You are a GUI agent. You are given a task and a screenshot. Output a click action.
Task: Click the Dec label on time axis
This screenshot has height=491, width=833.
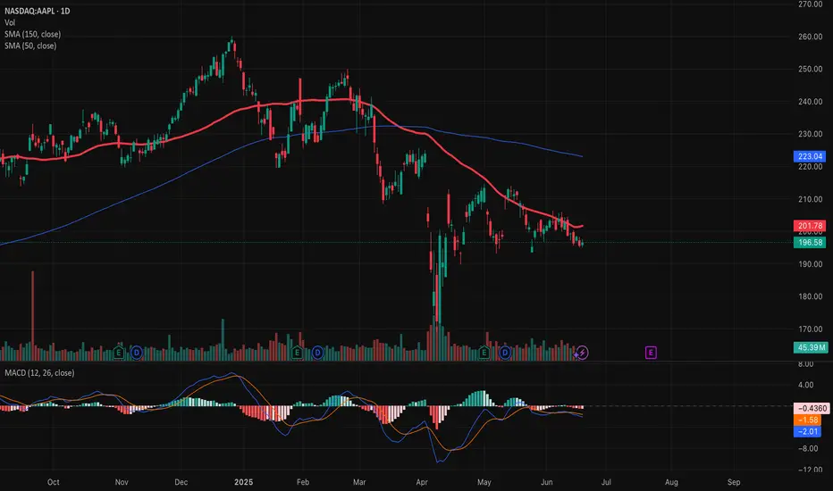point(181,482)
